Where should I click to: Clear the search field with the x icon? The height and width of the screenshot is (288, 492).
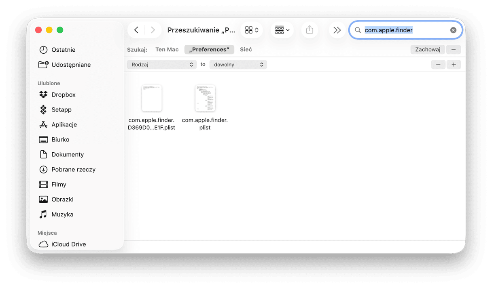pos(453,30)
